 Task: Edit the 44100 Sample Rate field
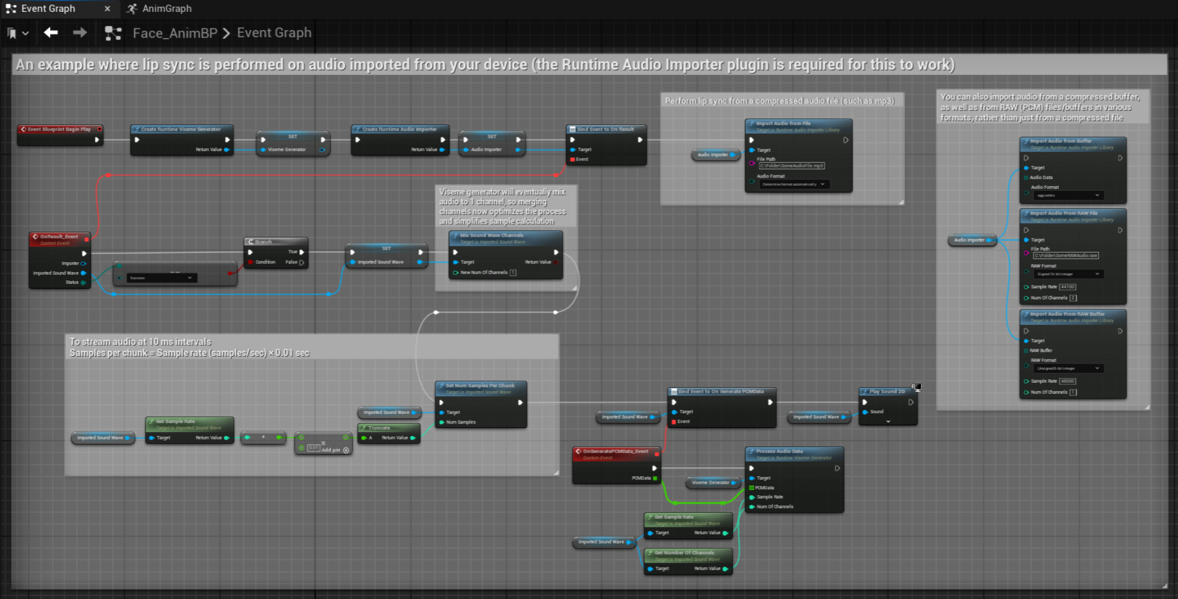click(x=1068, y=287)
